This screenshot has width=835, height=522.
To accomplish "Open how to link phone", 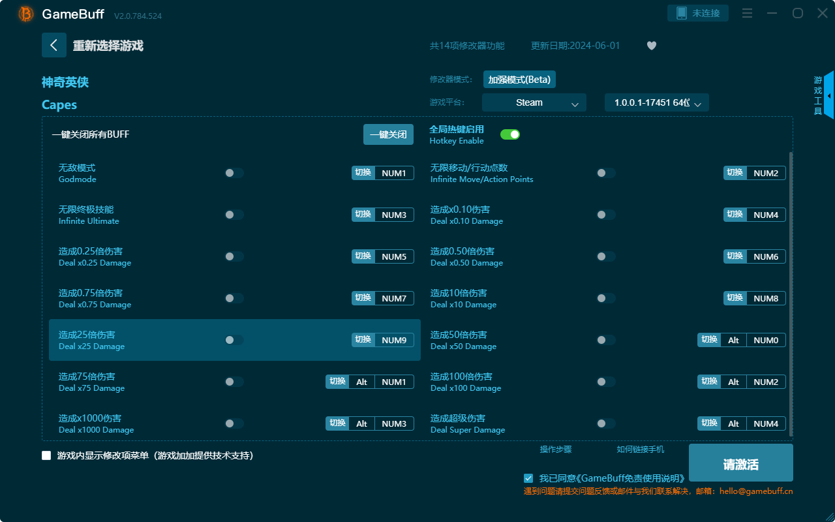I will [641, 449].
